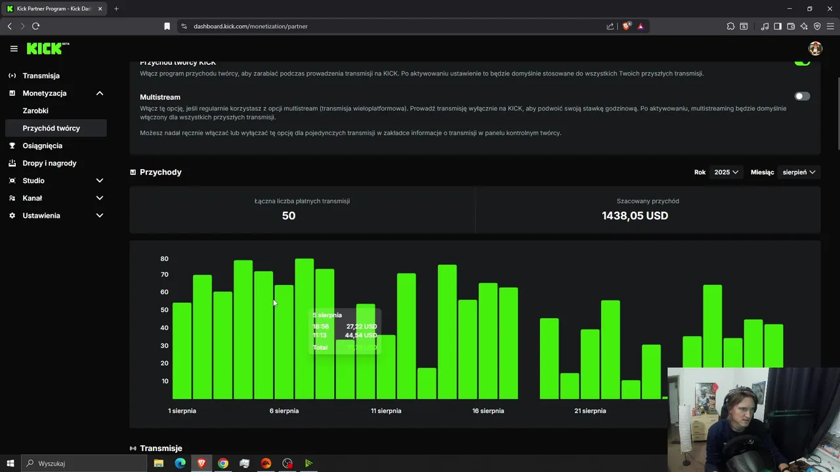The width and height of the screenshot is (840, 472).
Task: Open Windows Start menu
Action: click(x=10, y=463)
